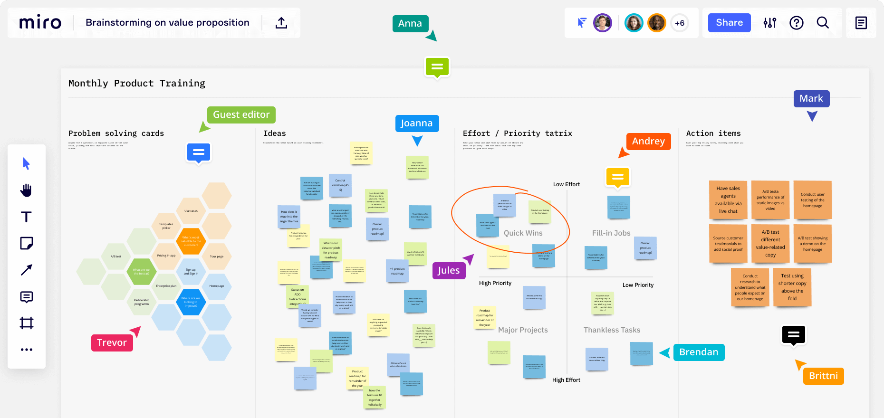Viewport: 884px width, 418px height.
Task: Click the search magnifier icon
Action: coord(823,23)
